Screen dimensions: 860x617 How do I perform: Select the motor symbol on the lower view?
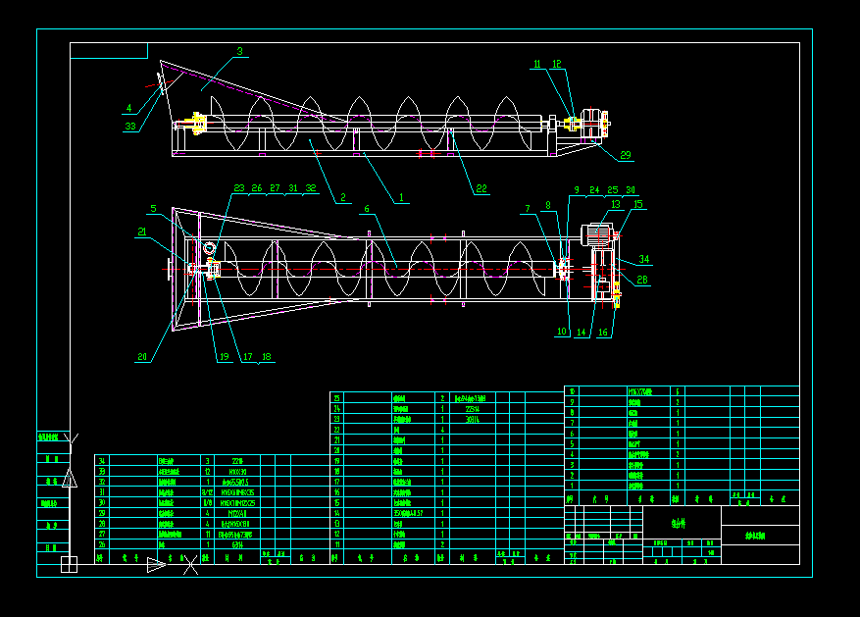[x=598, y=233]
